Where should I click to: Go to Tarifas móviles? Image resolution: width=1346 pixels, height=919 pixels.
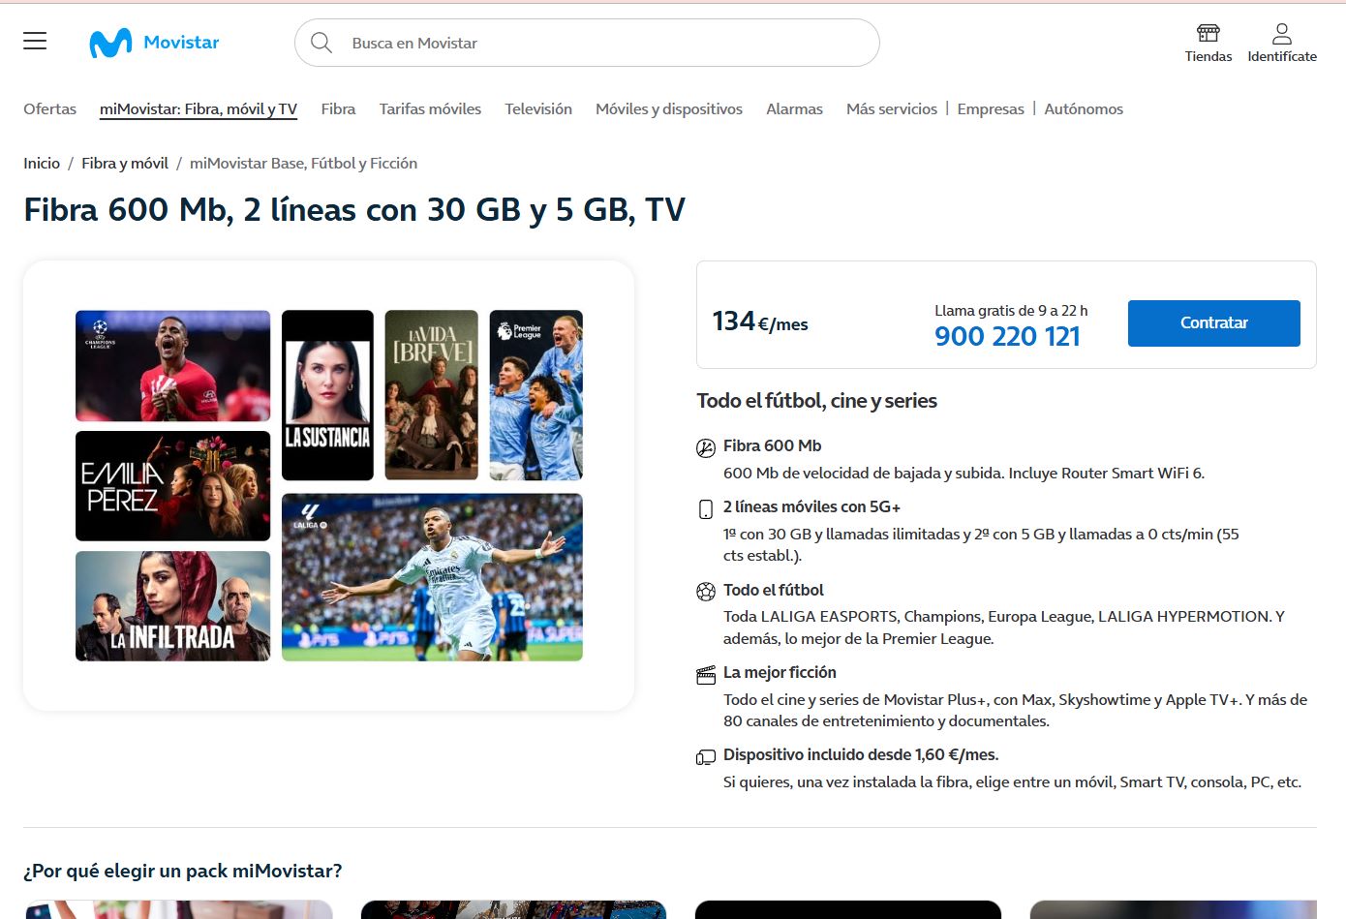click(x=430, y=108)
